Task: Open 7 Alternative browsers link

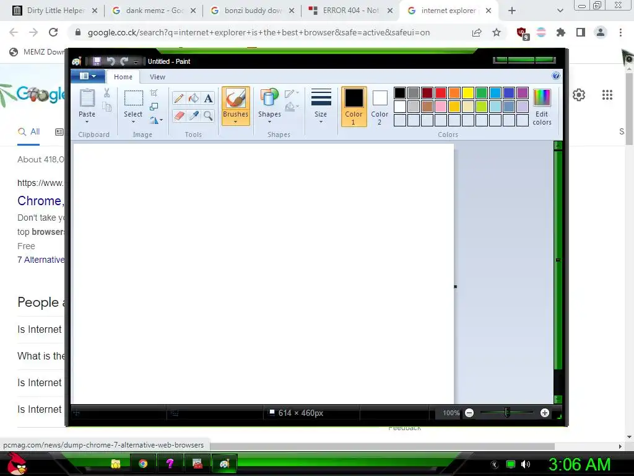Action: pyautogui.click(x=41, y=260)
